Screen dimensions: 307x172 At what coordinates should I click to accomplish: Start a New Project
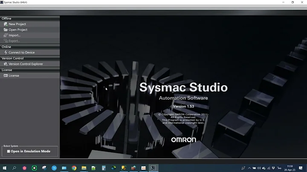tap(30, 24)
